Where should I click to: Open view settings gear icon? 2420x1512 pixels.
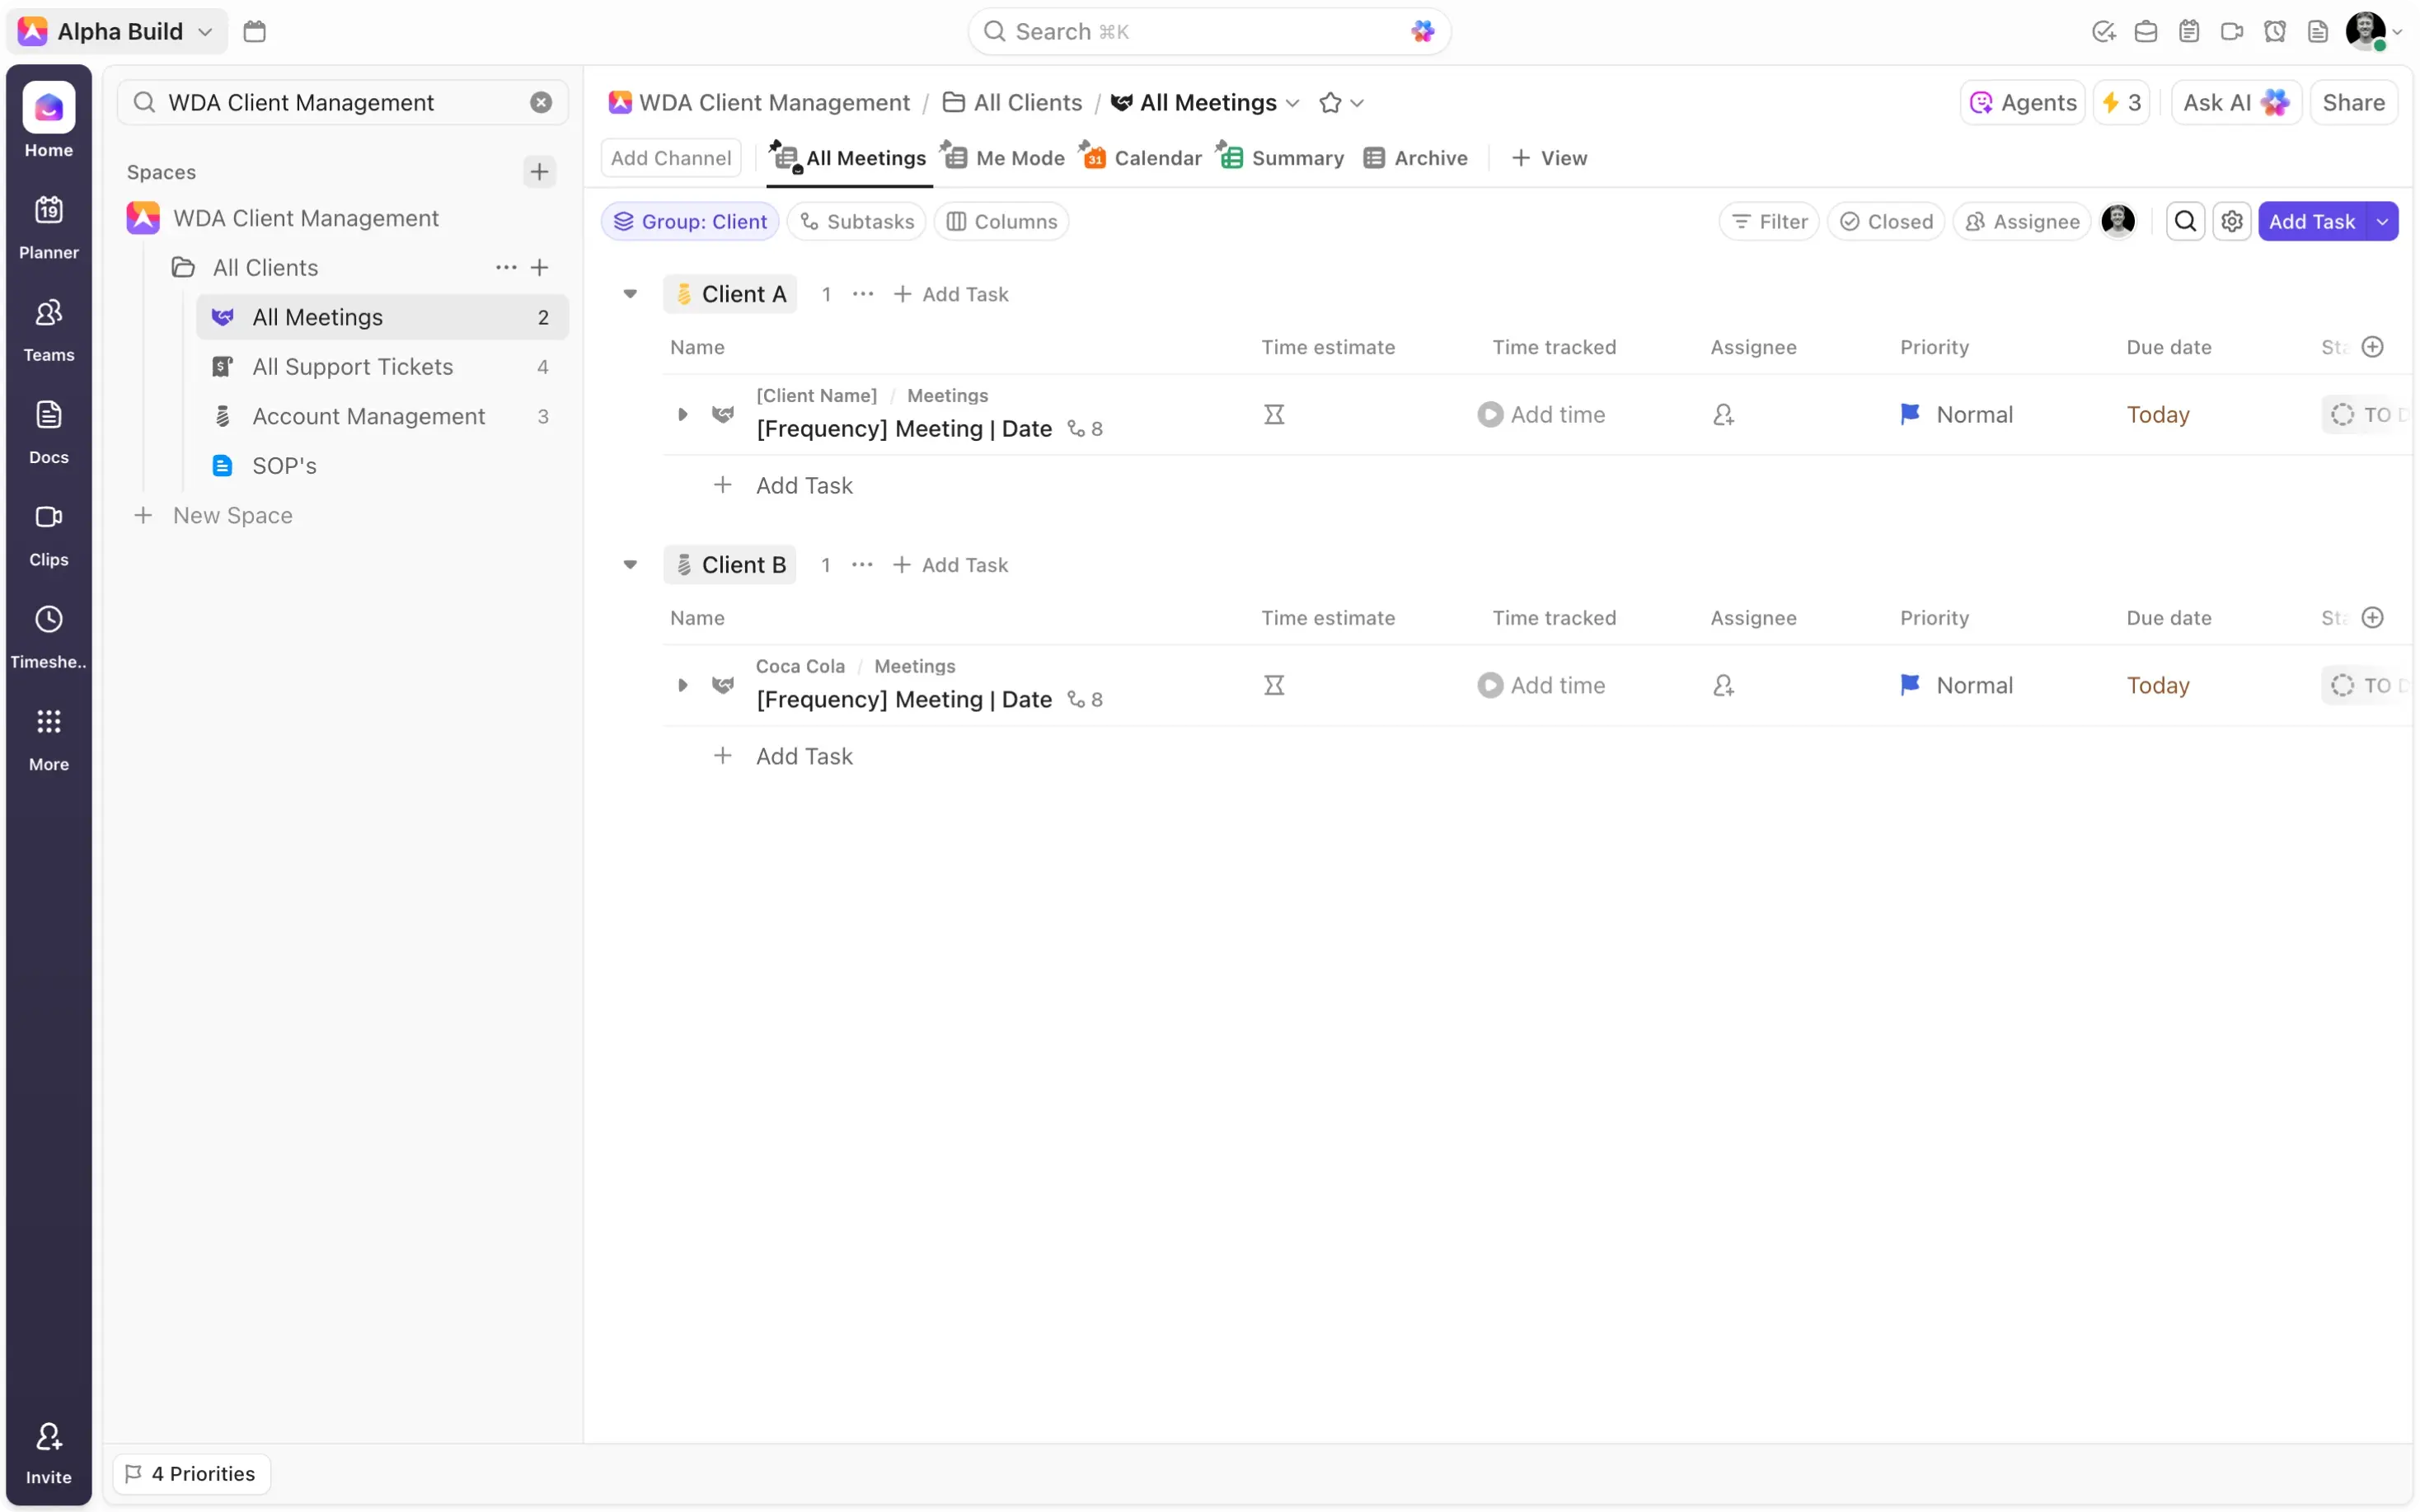pyautogui.click(x=2232, y=221)
